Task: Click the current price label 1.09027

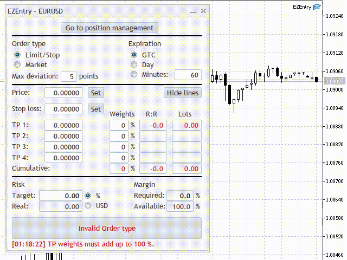Action: point(335,81)
